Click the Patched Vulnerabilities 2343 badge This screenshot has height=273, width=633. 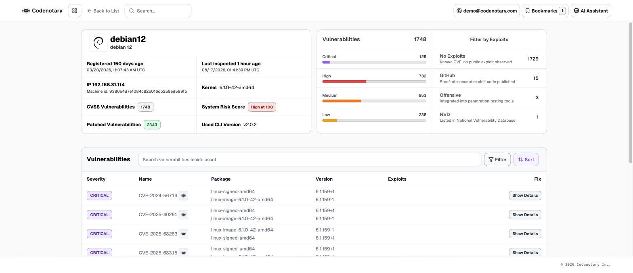click(152, 125)
